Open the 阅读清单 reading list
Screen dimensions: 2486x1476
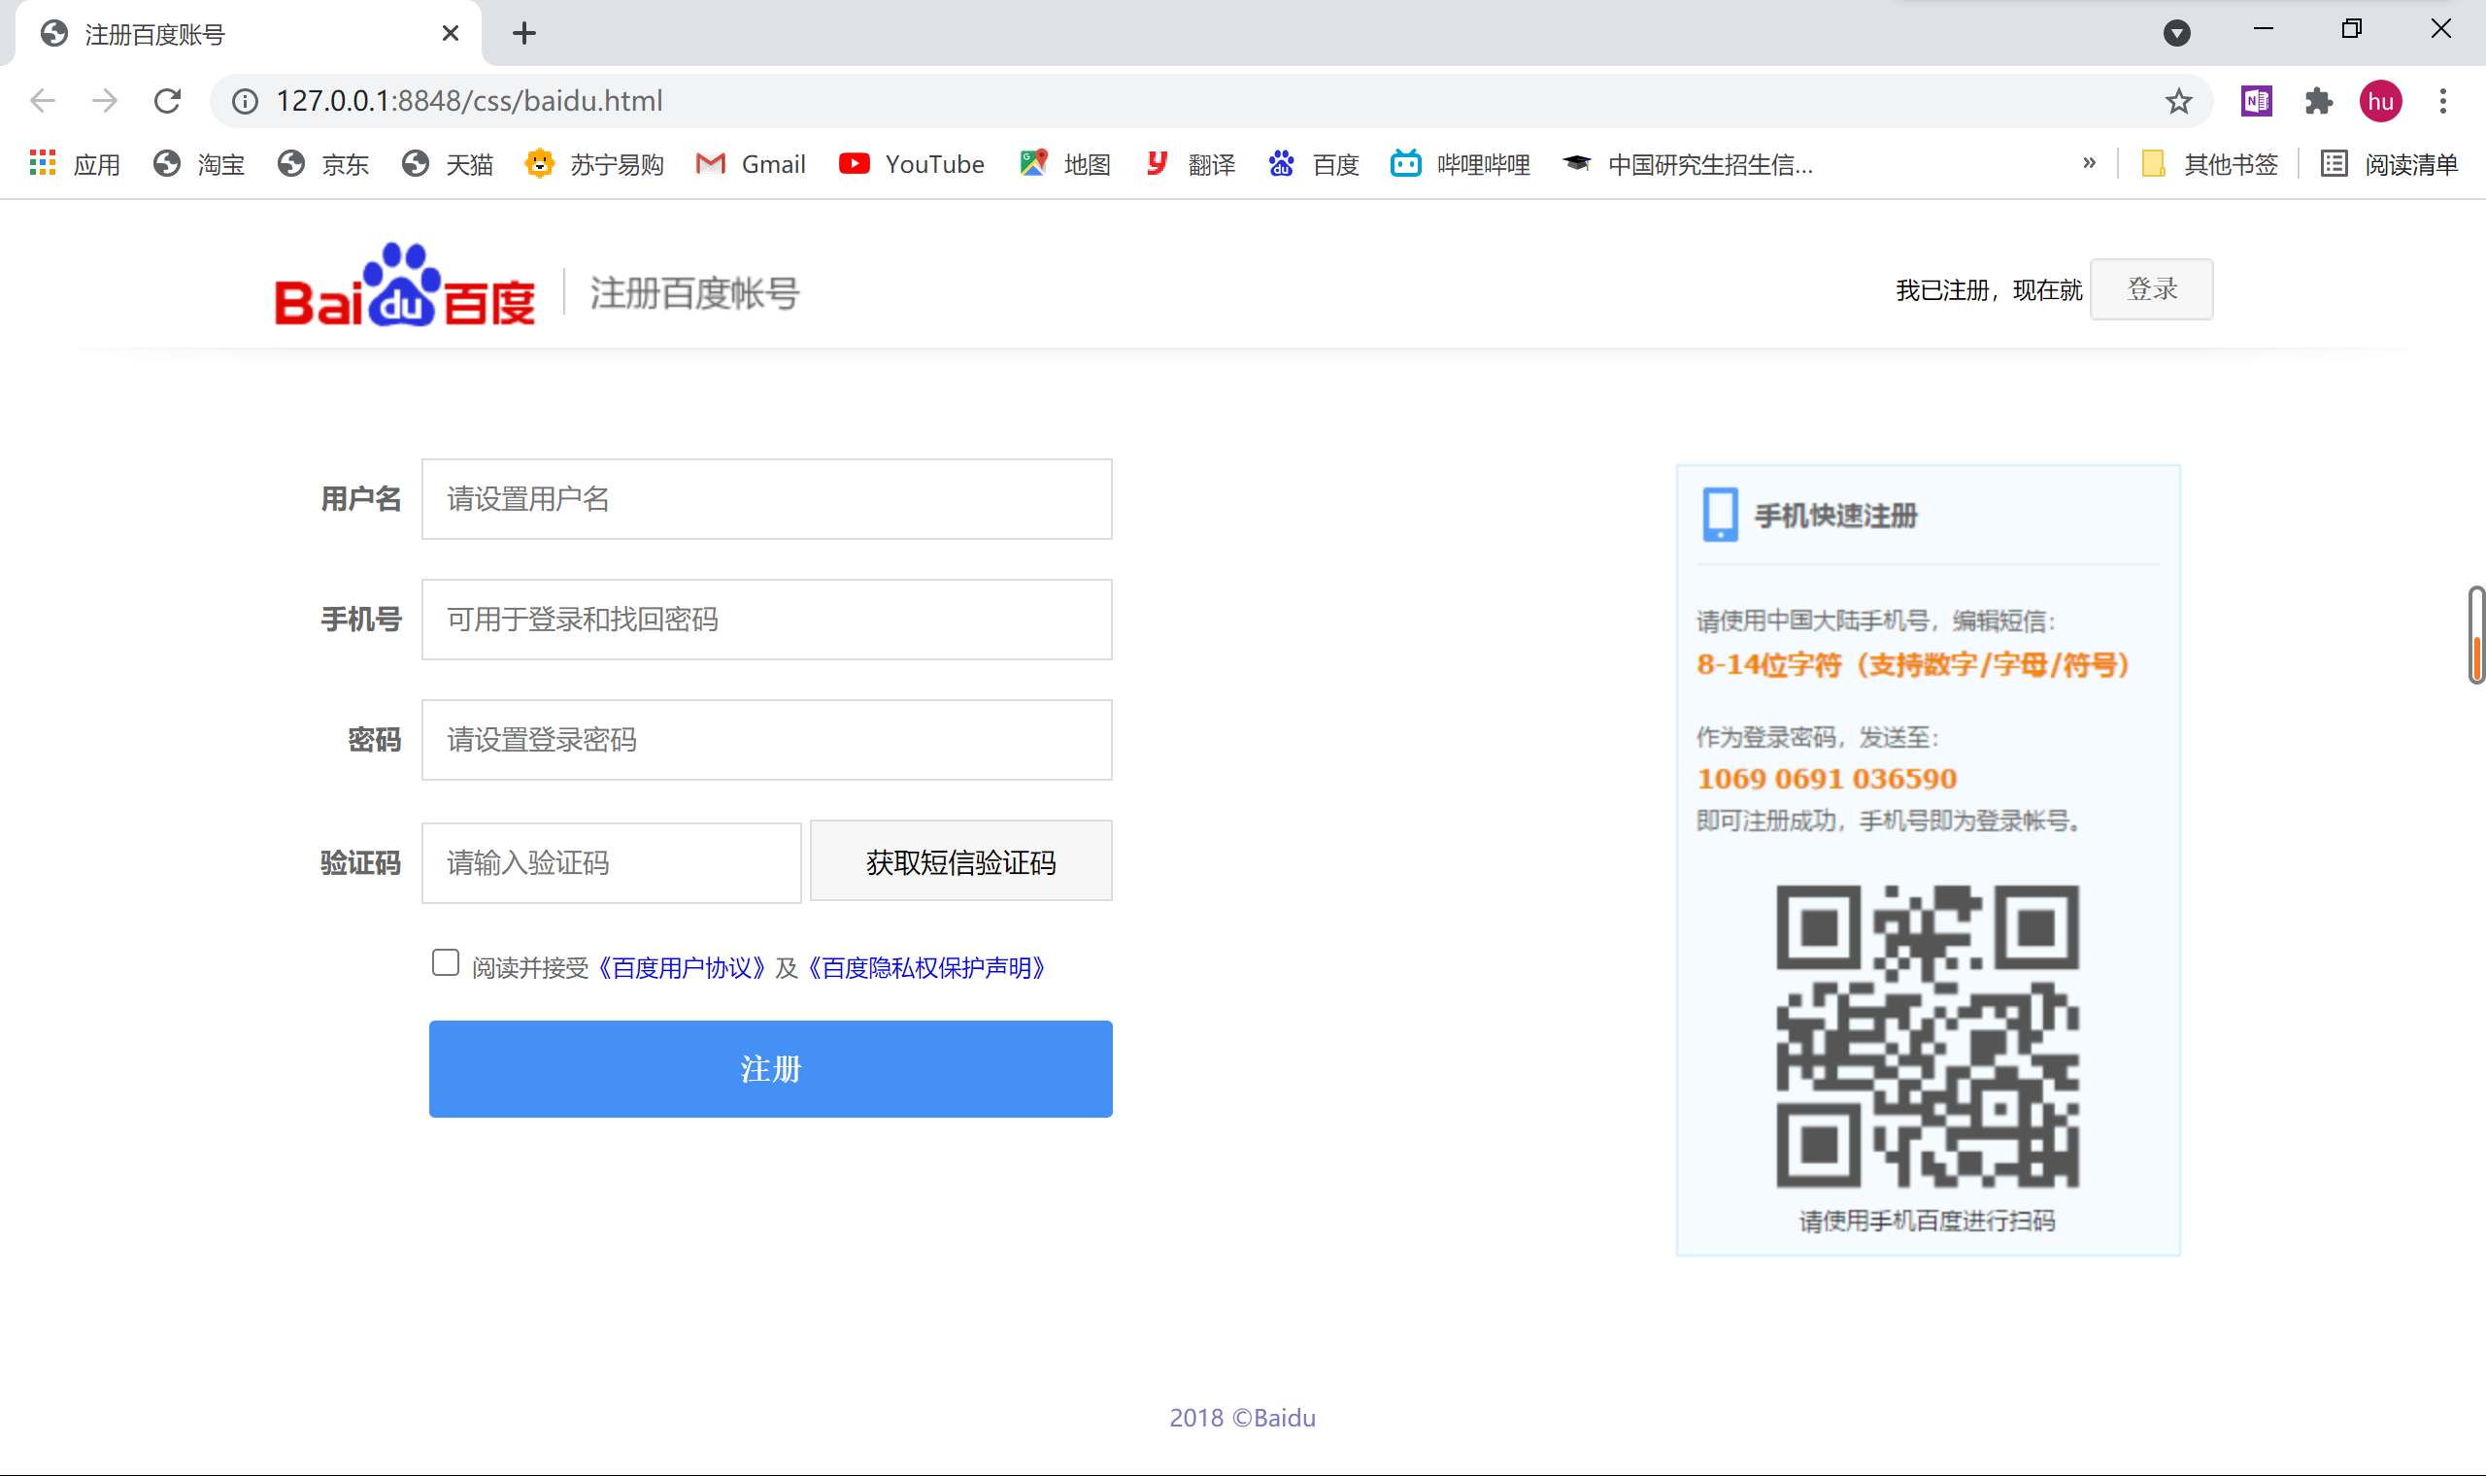pyautogui.click(x=2389, y=164)
